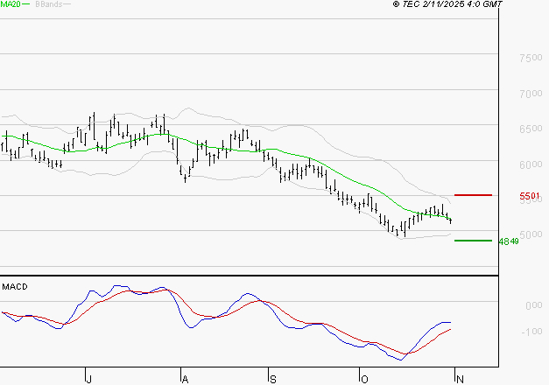Viewport: 549px width, 385px height.
Task: Click the green support level line
Action: click(473, 241)
